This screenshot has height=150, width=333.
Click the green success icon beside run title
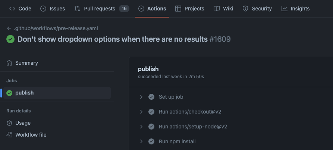10,39
